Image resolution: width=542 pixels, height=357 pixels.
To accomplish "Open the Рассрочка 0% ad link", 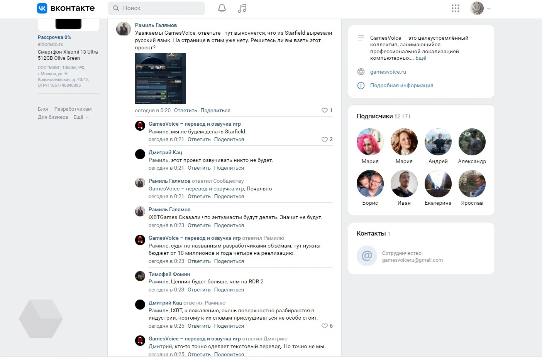I will [x=54, y=37].
